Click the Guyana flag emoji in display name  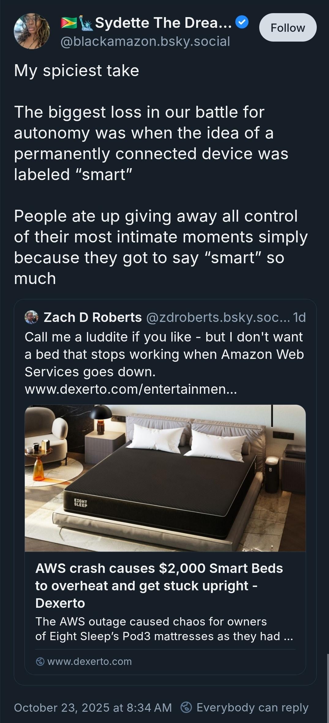coord(69,23)
